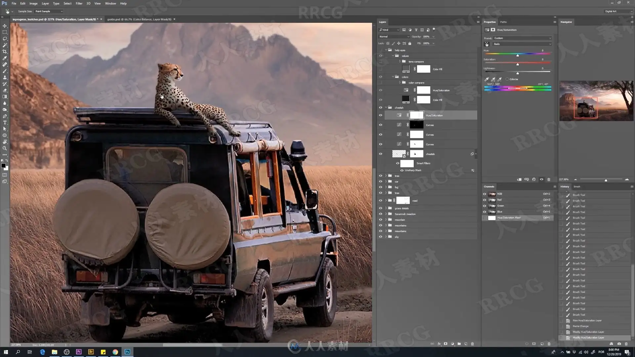Toggle visibility of the sky group
The height and width of the screenshot is (357, 635).
380,237
